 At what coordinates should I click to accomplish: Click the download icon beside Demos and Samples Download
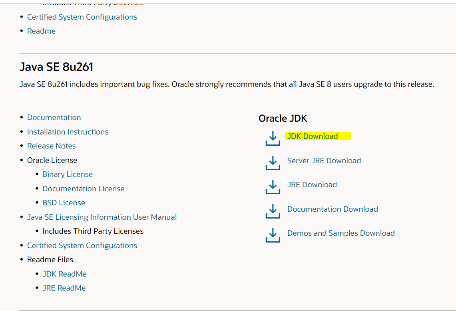273,235
